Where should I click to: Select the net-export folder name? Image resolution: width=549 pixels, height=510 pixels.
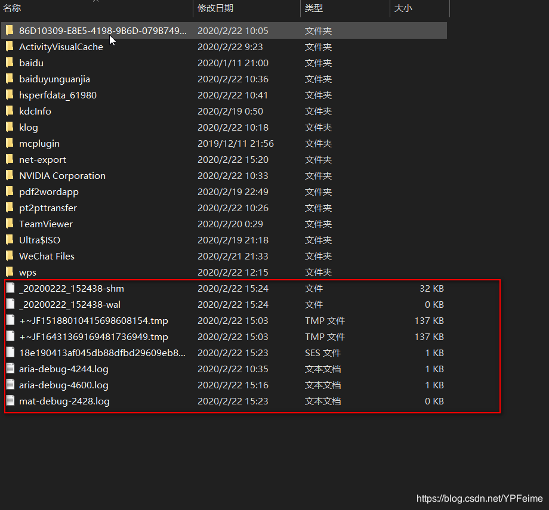pos(42,160)
